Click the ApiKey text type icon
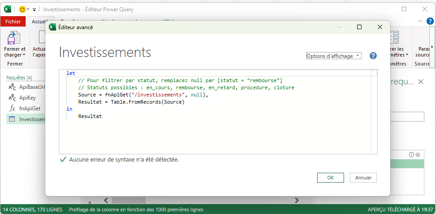Screen dimensions: 436x214 point(12,98)
